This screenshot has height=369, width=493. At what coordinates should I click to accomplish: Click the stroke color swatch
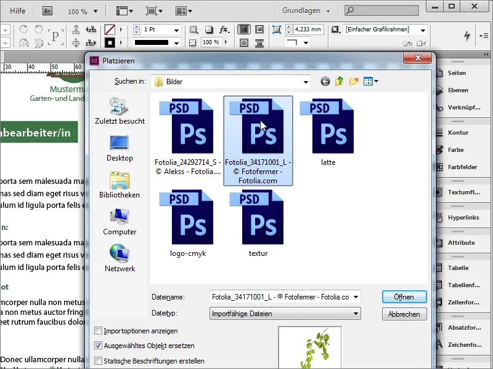(x=110, y=42)
